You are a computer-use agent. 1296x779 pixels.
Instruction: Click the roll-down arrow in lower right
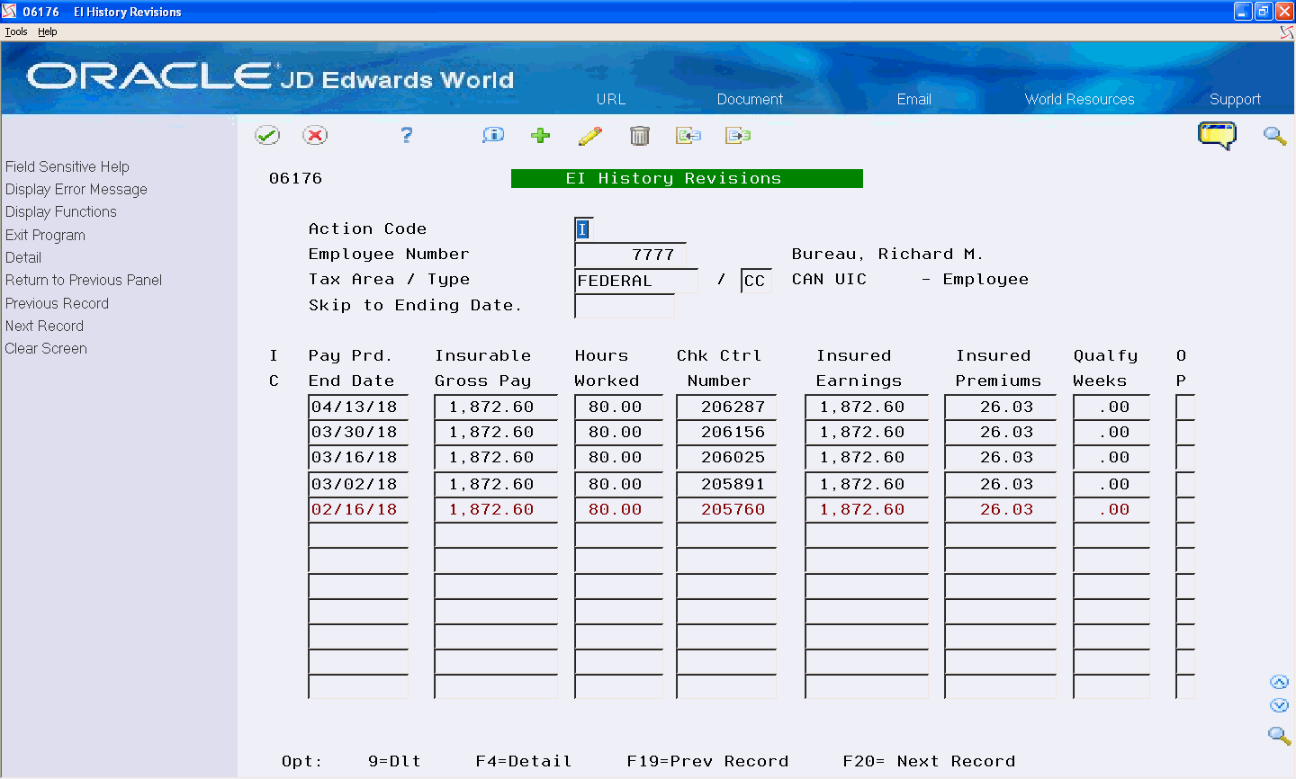[1280, 705]
